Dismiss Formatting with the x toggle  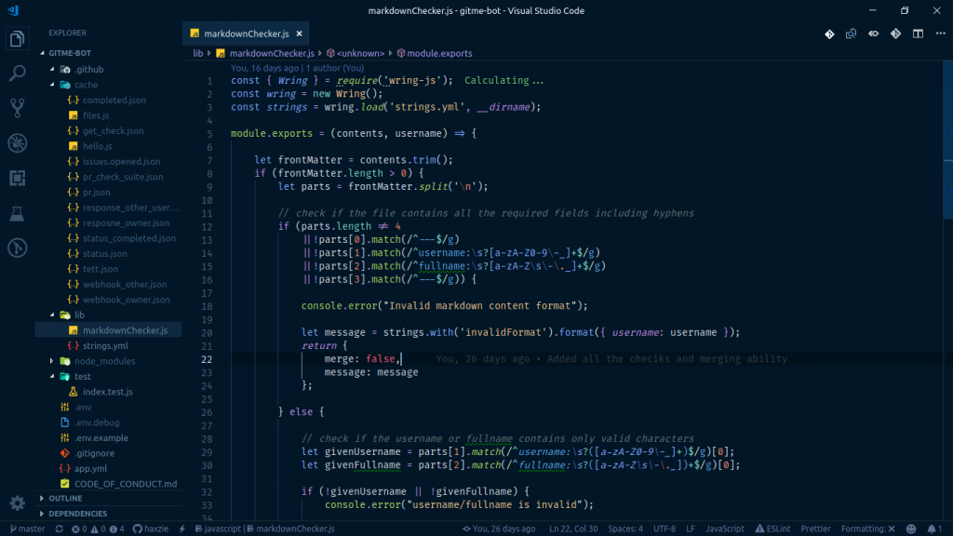coord(890,528)
